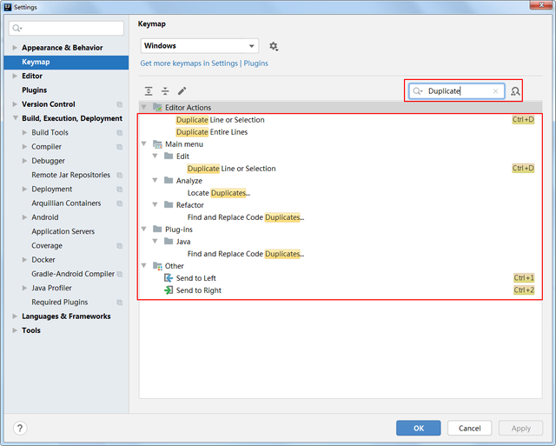Click the project-level icon beside Required Plugins
556x446 pixels.
pos(120,303)
